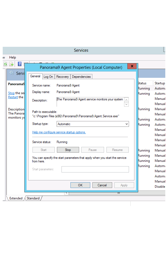The width and height of the screenshot is (168, 253).
Task: Switch to the Log On tab
Action: coord(48,77)
